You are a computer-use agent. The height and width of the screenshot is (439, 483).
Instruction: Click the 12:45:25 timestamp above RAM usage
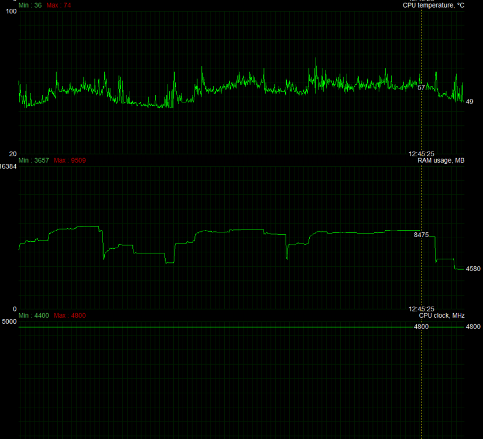pos(422,153)
